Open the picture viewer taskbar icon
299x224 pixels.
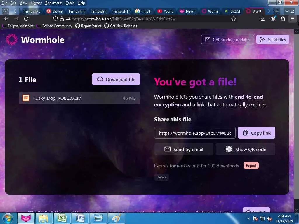(98, 218)
